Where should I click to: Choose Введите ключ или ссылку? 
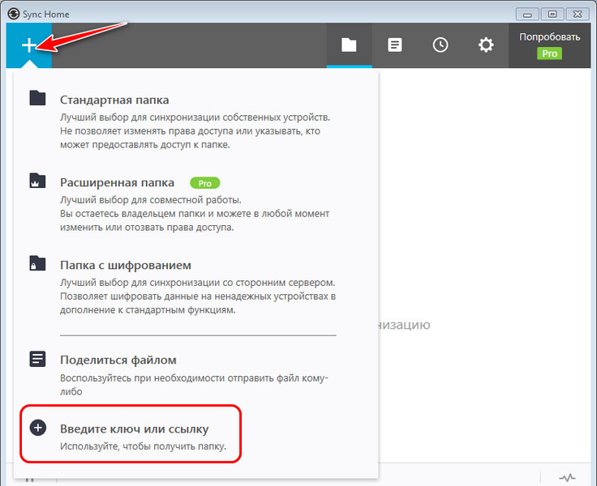point(134,429)
